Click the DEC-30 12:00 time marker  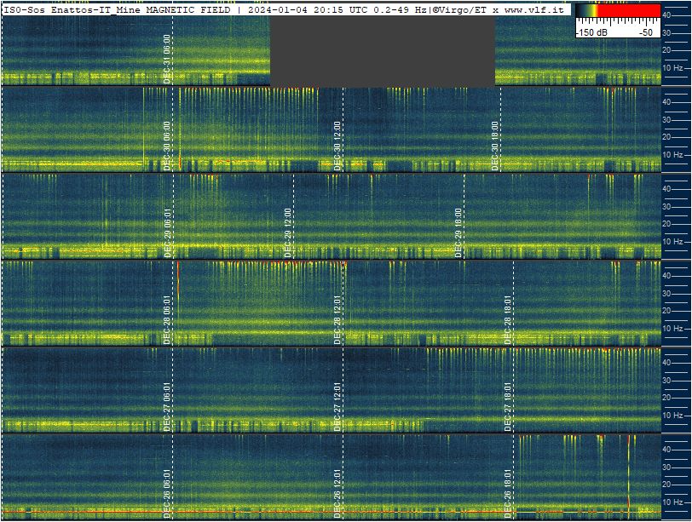tap(337, 146)
